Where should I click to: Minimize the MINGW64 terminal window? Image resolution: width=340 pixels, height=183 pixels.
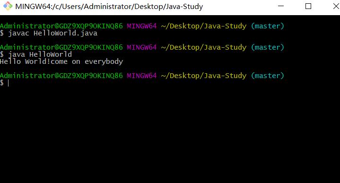coord(281,6)
